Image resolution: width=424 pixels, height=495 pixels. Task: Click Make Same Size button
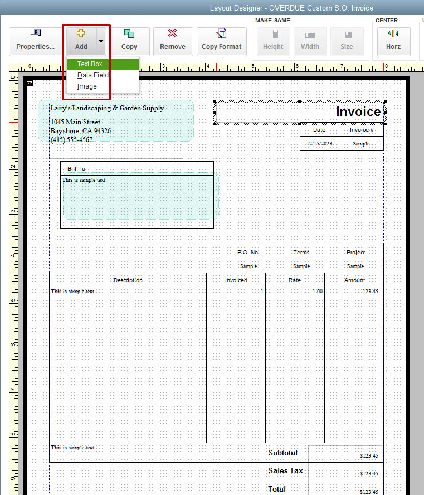pos(347,42)
